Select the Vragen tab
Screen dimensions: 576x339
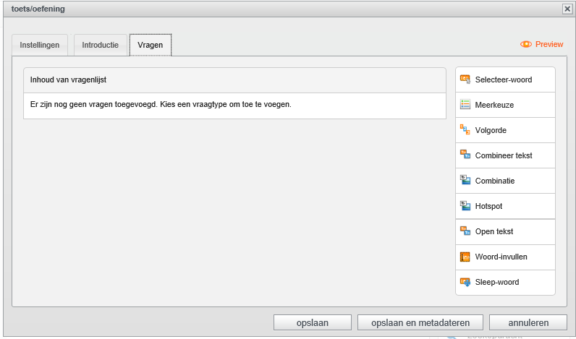(151, 45)
